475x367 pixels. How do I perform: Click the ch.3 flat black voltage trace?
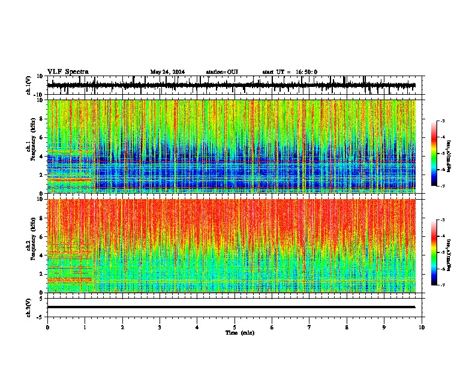click(232, 307)
